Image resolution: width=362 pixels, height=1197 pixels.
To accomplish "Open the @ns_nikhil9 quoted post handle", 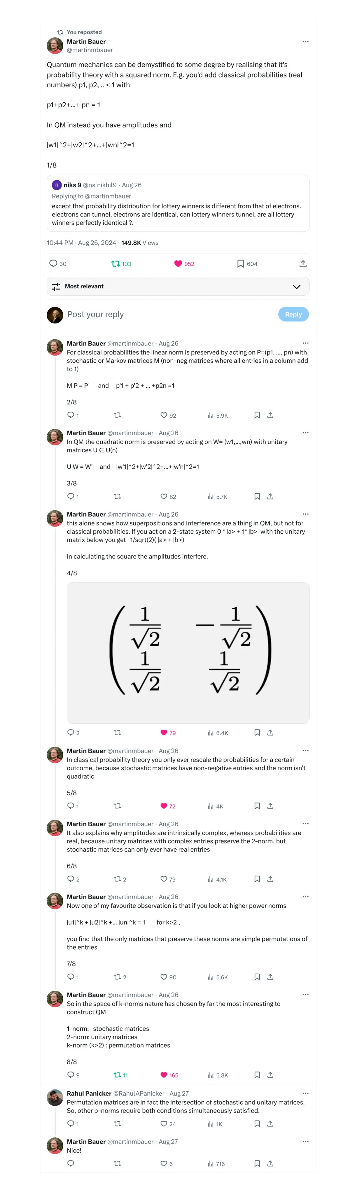I will 100,185.
